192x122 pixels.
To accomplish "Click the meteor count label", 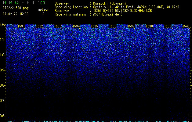I will (43, 9).
